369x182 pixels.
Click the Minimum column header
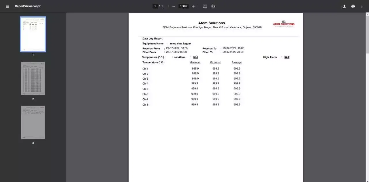(195, 62)
